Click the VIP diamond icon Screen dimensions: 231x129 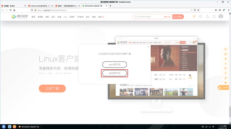pyautogui.click(x=194, y=16)
